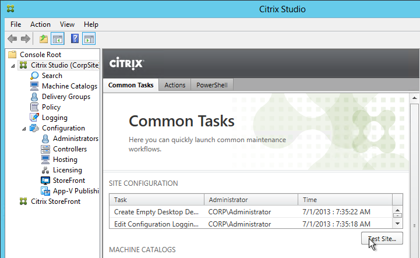Select the Search tree item label

point(52,76)
